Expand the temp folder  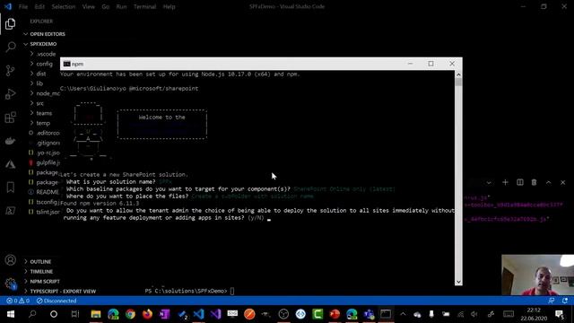[x=41, y=123]
